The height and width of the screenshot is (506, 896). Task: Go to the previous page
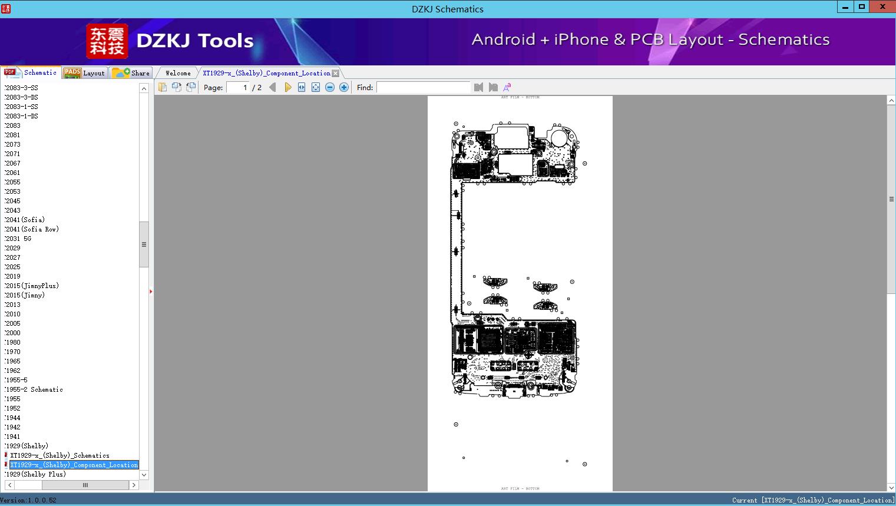pos(272,87)
